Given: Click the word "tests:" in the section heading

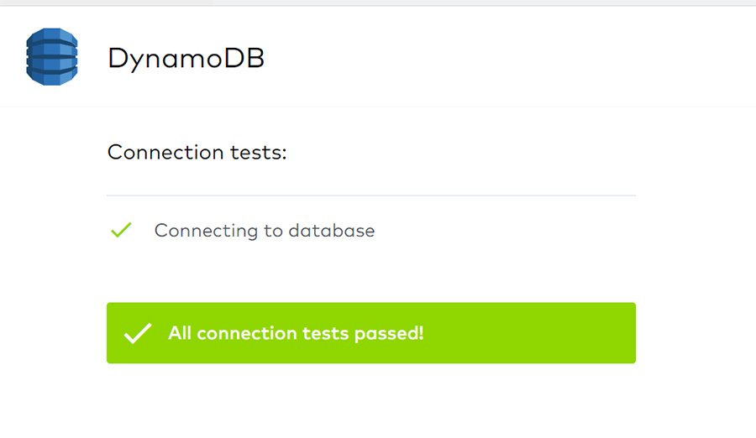Looking at the screenshot, I should 259,153.
